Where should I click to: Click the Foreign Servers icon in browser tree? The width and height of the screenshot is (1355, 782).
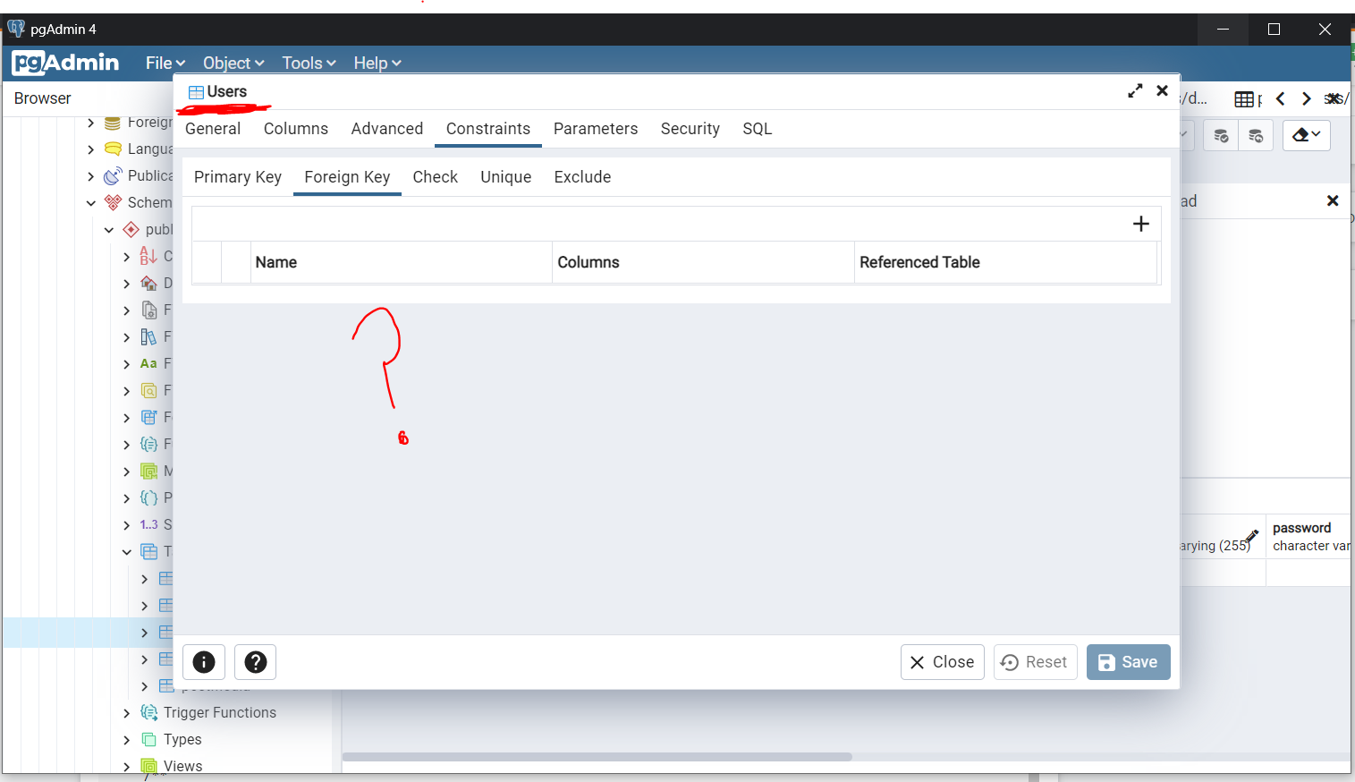pos(113,123)
